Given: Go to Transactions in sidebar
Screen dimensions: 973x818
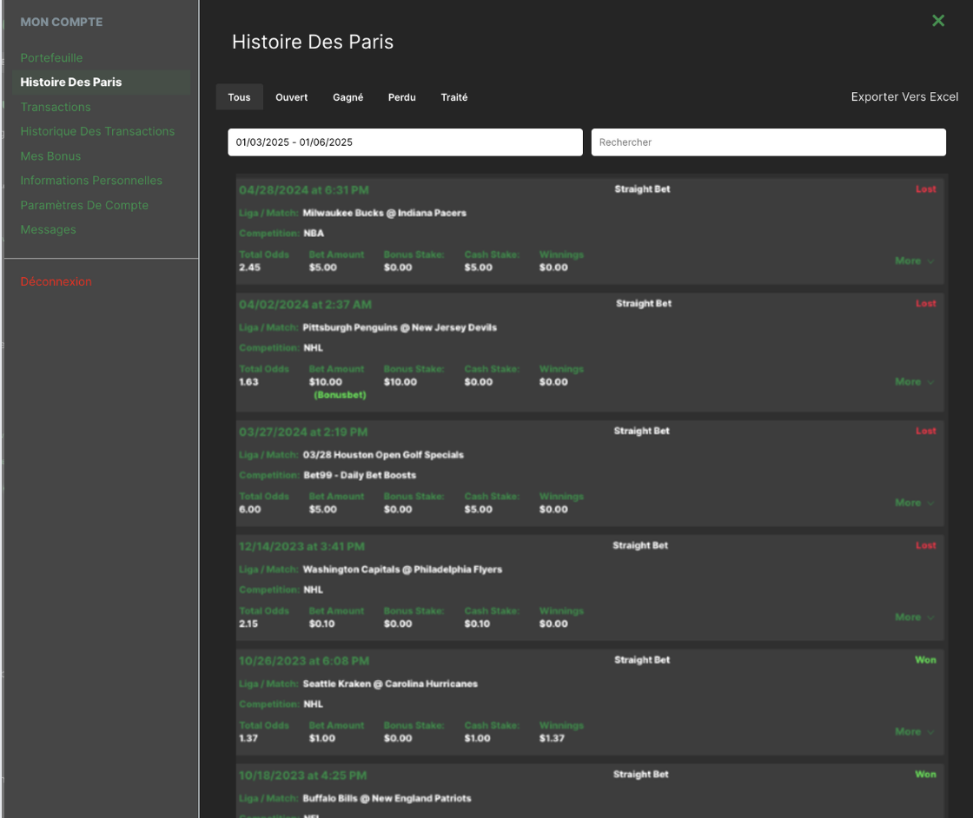Looking at the screenshot, I should pos(56,107).
